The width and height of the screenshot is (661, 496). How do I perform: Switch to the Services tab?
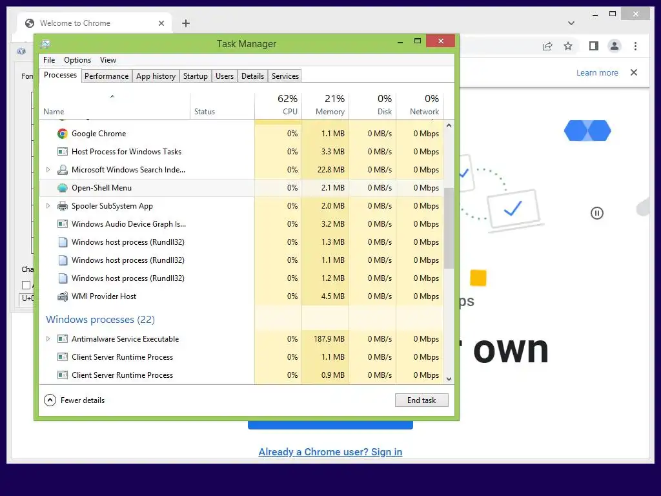[285, 76]
